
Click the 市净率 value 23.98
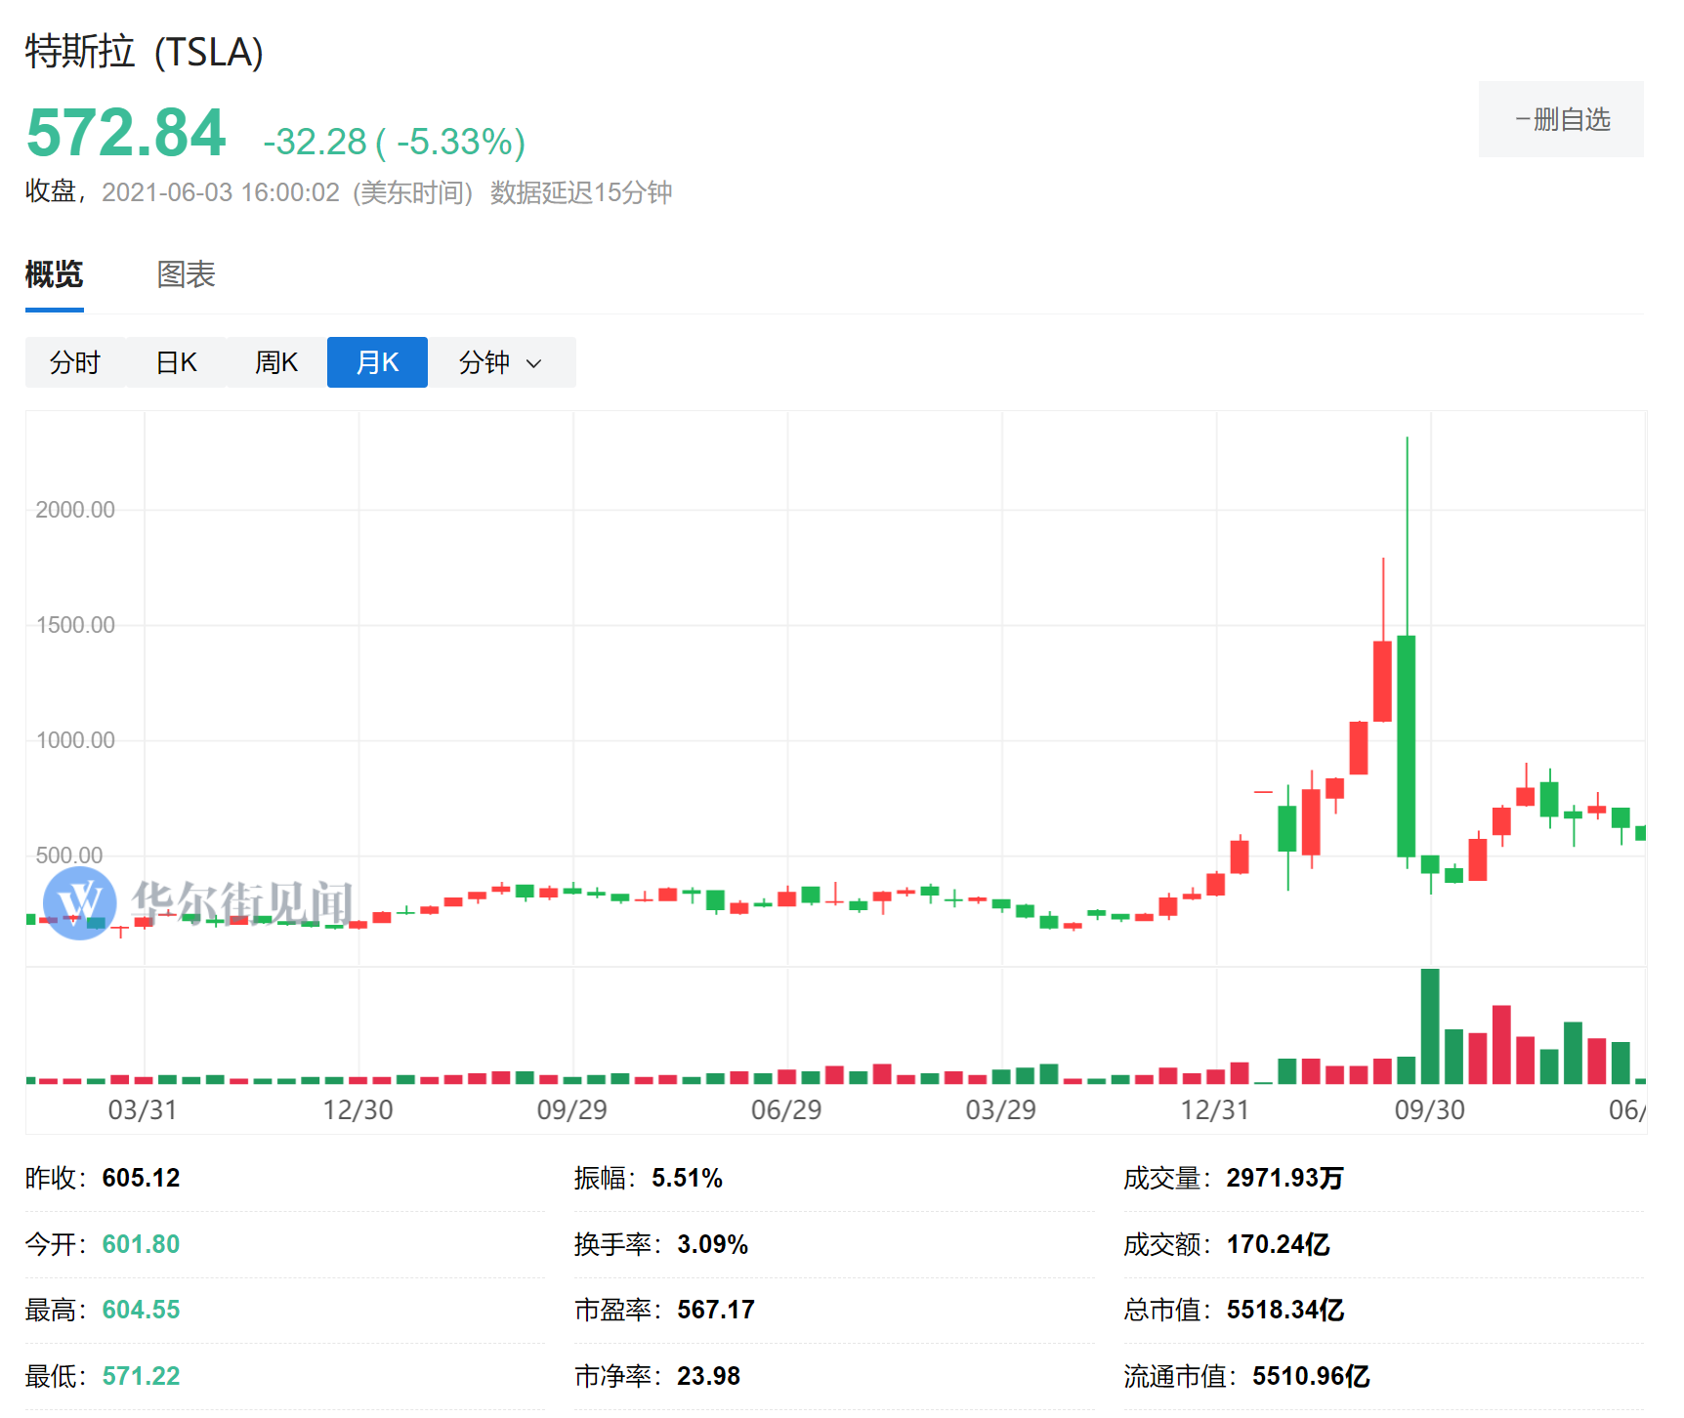click(x=709, y=1376)
